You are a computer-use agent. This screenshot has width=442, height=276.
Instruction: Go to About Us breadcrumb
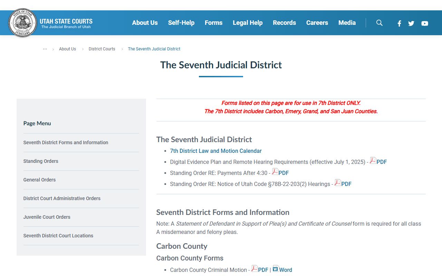click(x=67, y=49)
